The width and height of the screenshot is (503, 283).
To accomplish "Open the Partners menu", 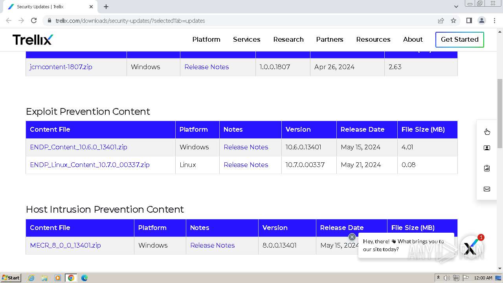I will (330, 39).
